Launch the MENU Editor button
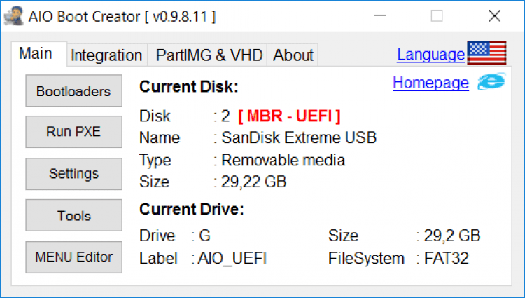 coord(73,257)
